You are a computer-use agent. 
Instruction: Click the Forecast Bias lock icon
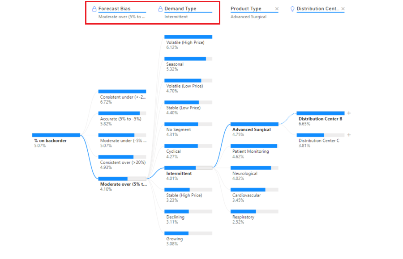click(x=94, y=9)
